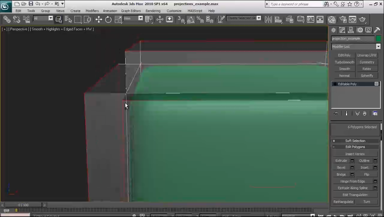Open the Utilities hammer panel icon
384x217 pixels.
click(x=377, y=30)
